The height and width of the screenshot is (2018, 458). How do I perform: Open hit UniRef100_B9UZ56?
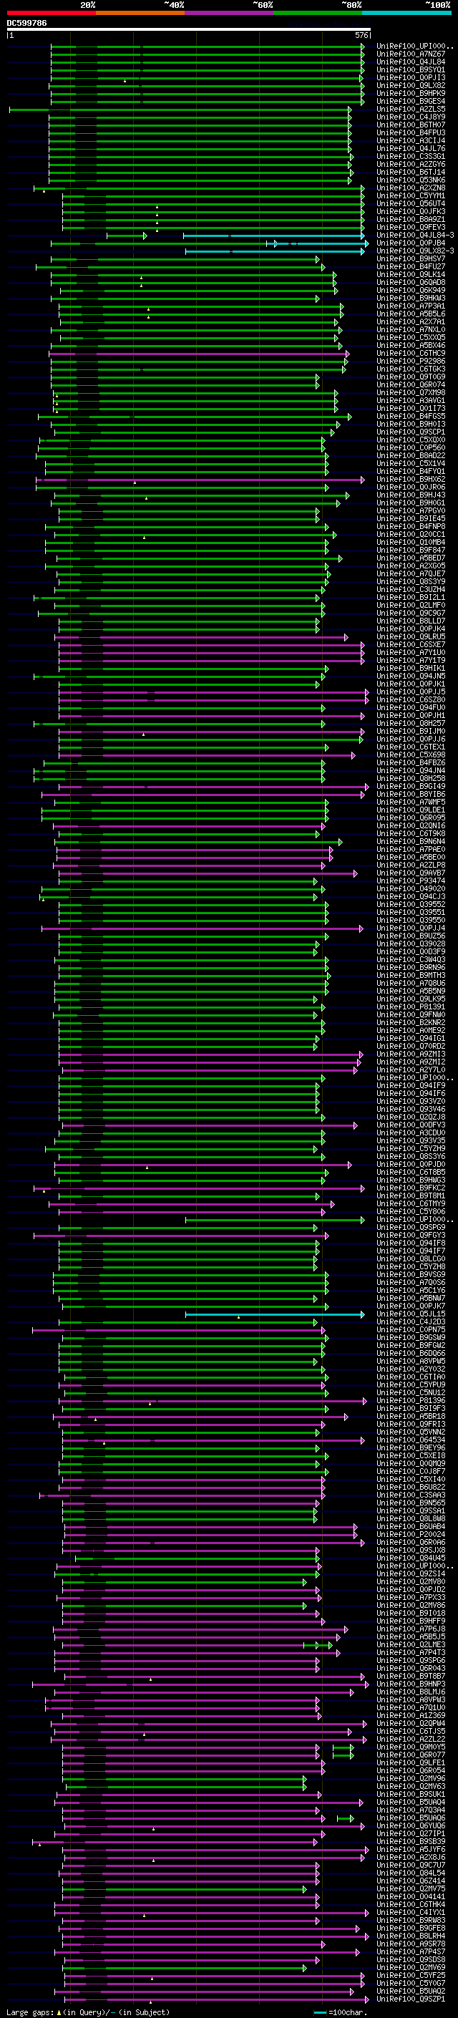pos(410,936)
